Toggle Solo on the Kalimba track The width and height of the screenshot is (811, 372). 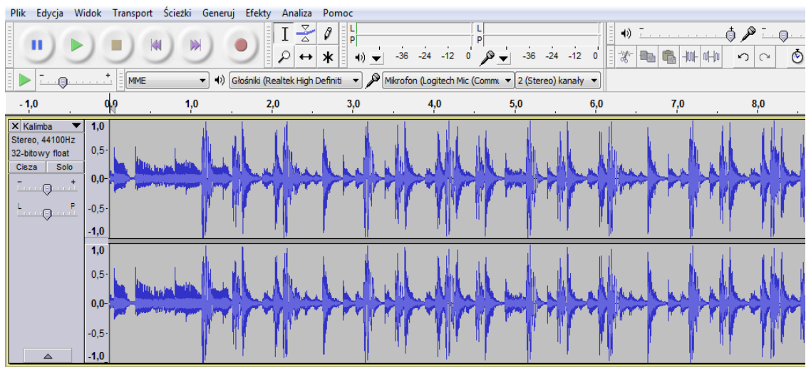[65, 167]
